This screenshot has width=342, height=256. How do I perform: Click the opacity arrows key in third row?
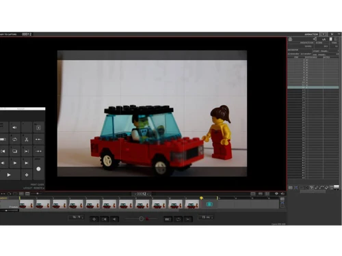(38, 151)
